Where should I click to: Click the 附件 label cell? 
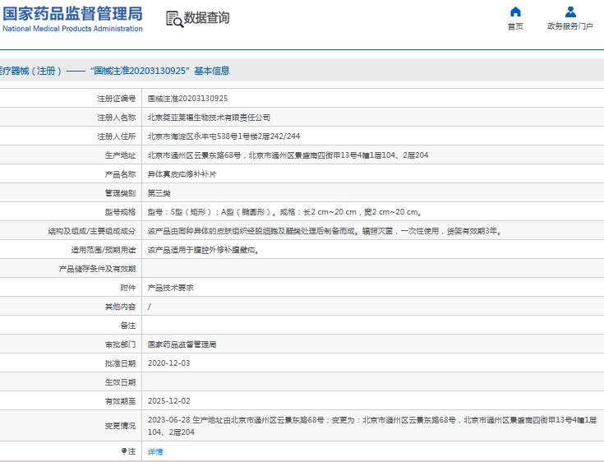click(128, 288)
